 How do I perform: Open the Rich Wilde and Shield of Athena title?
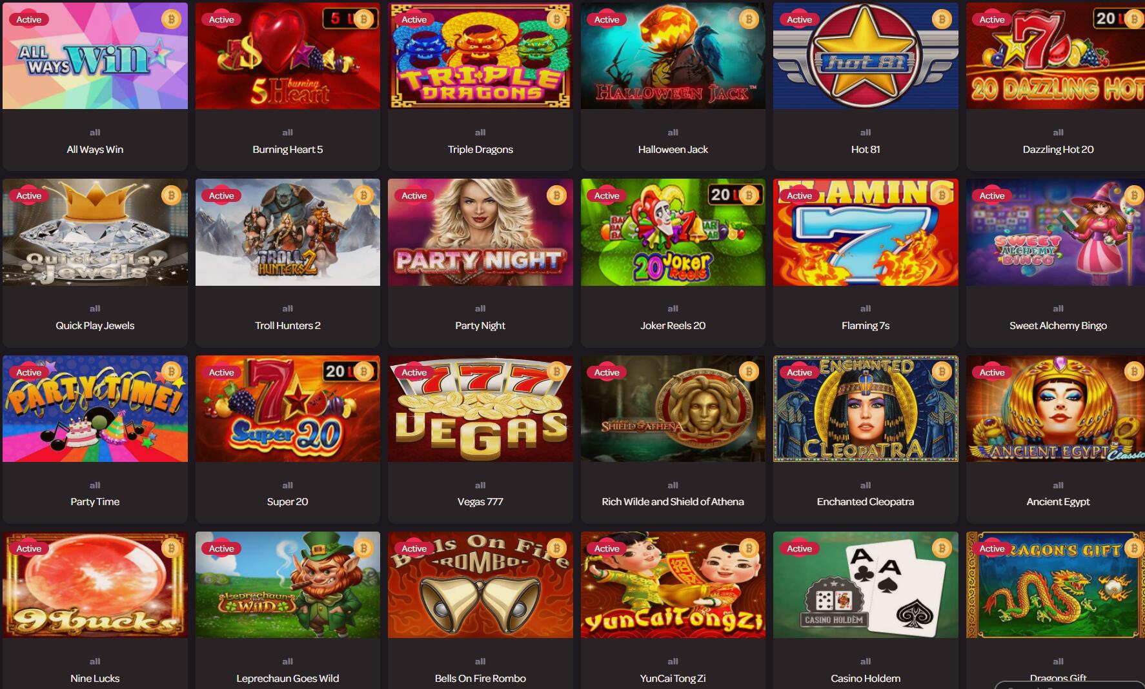(673, 501)
